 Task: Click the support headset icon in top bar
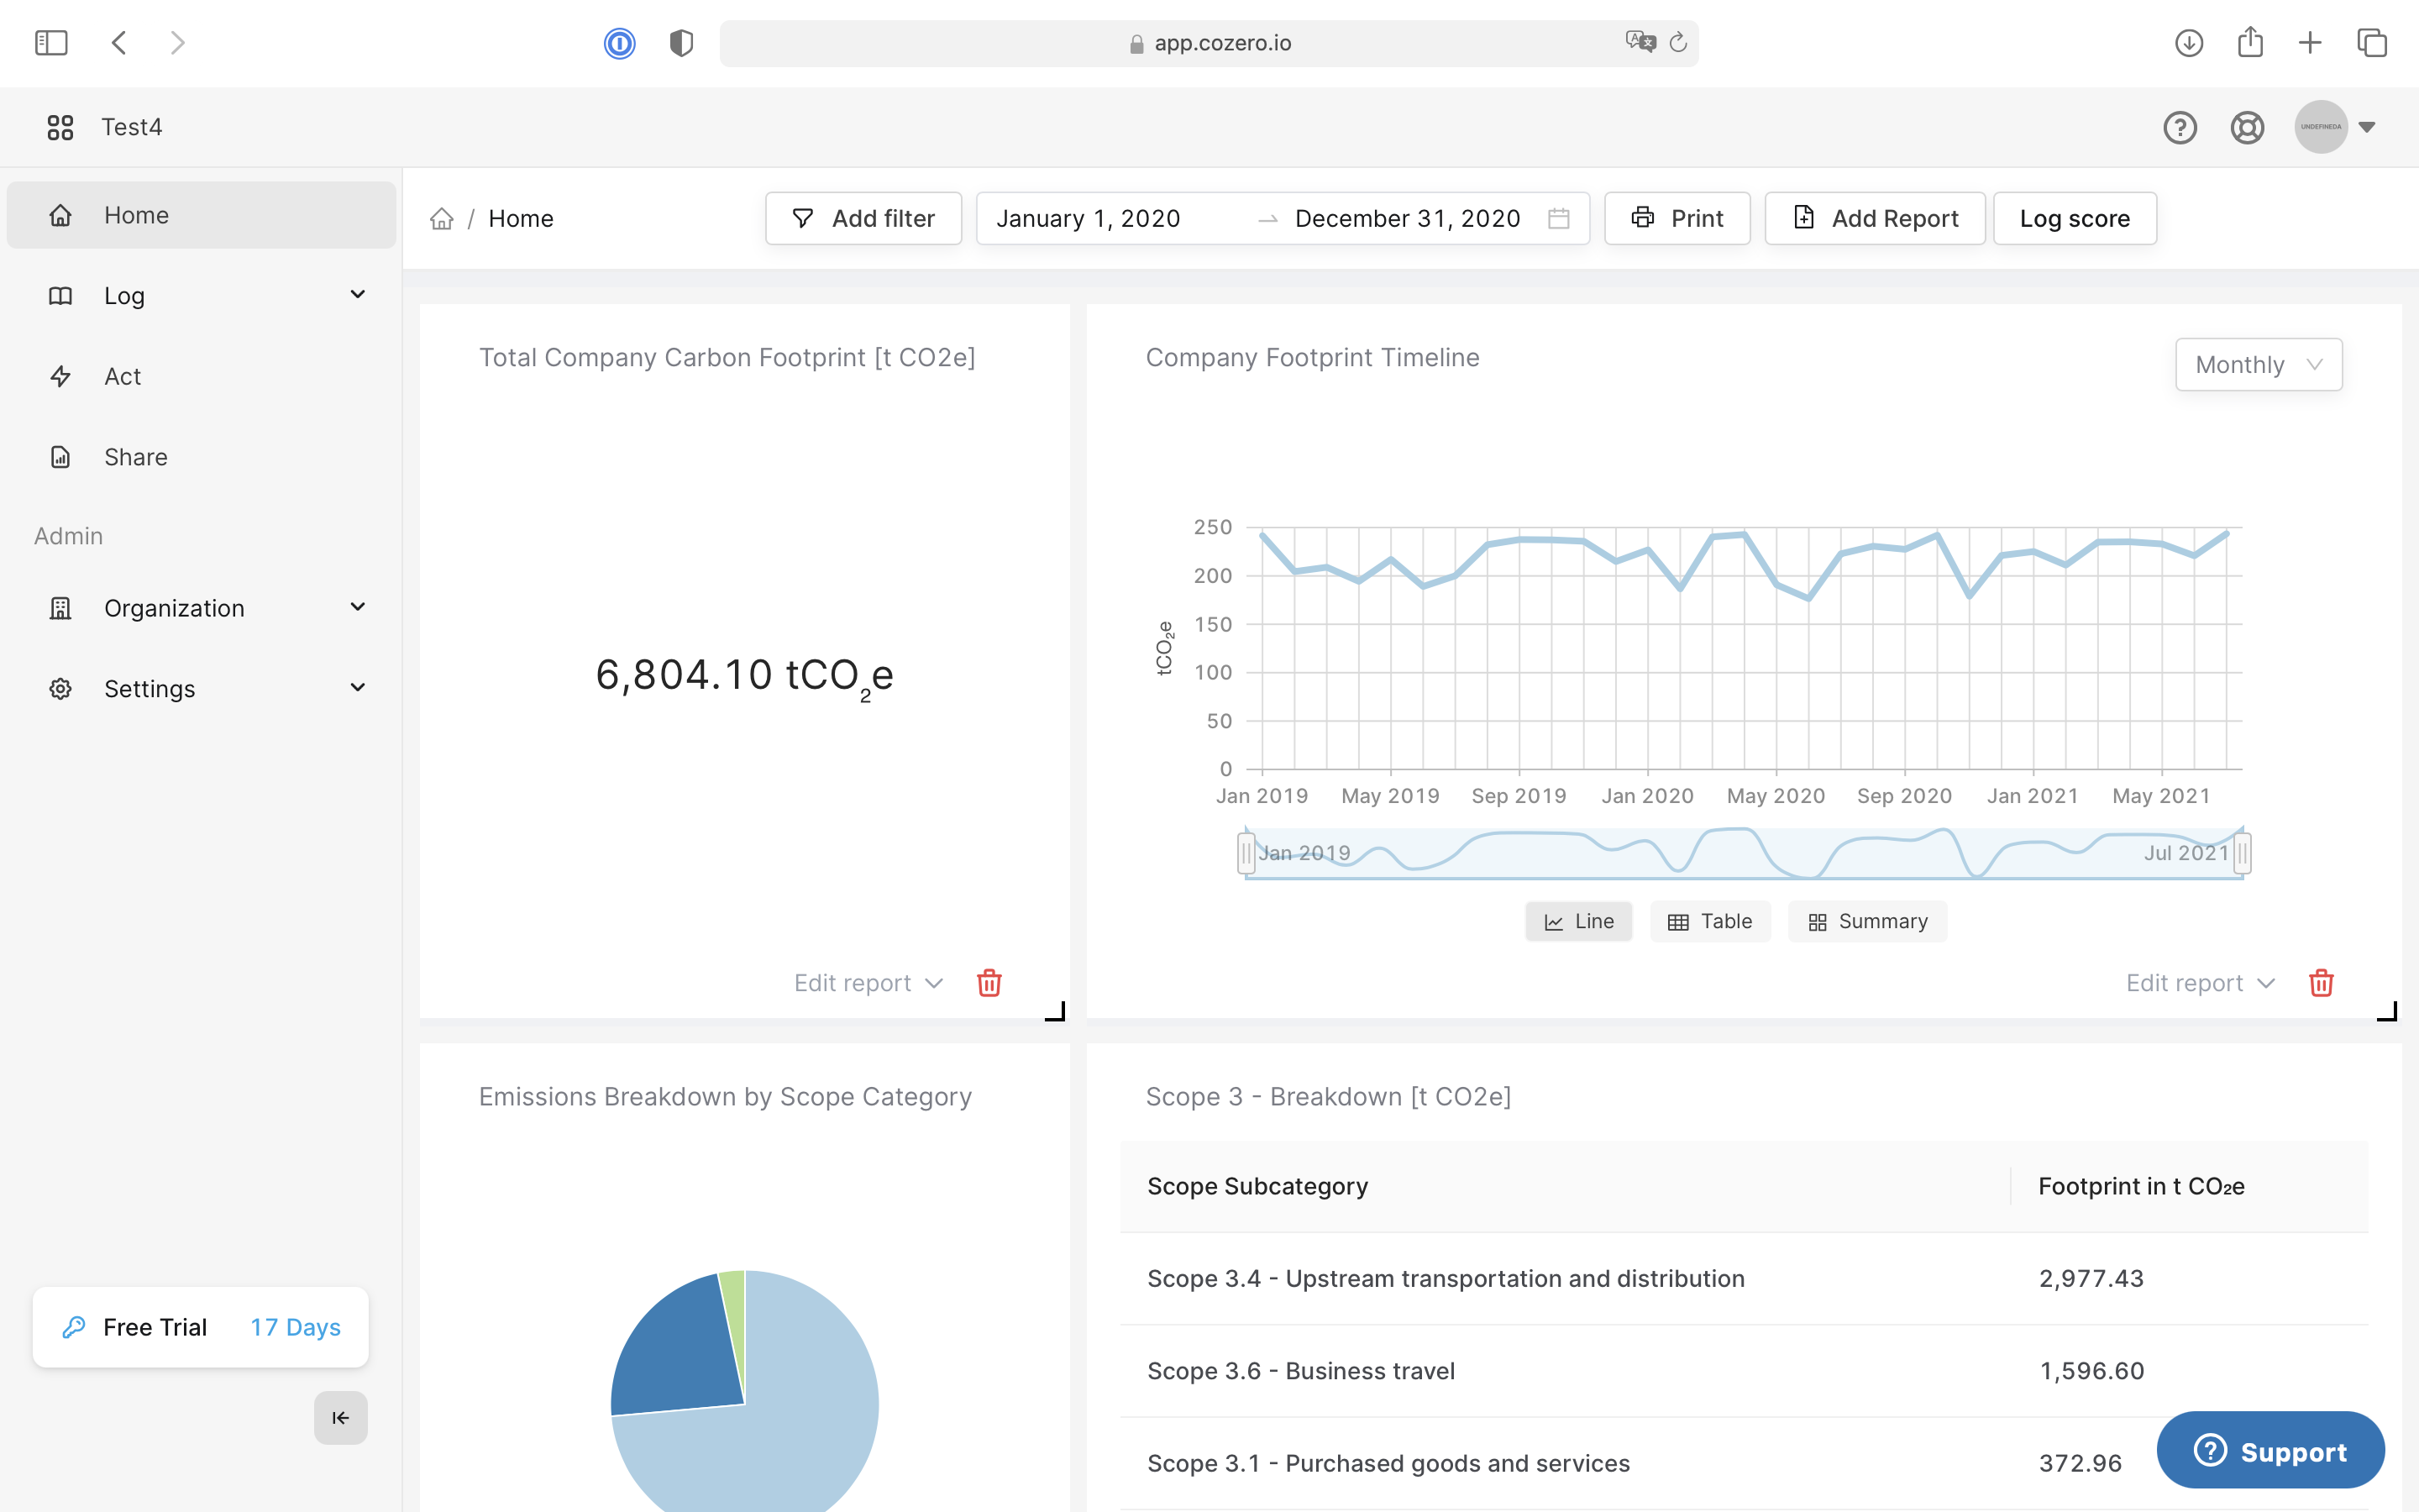(x=2246, y=127)
